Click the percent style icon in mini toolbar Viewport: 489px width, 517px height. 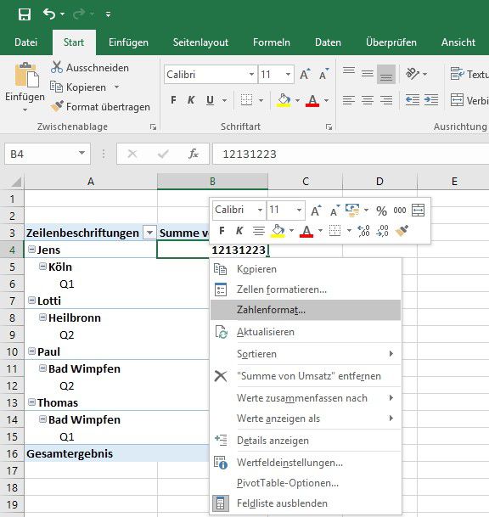[x=381, y=211]
